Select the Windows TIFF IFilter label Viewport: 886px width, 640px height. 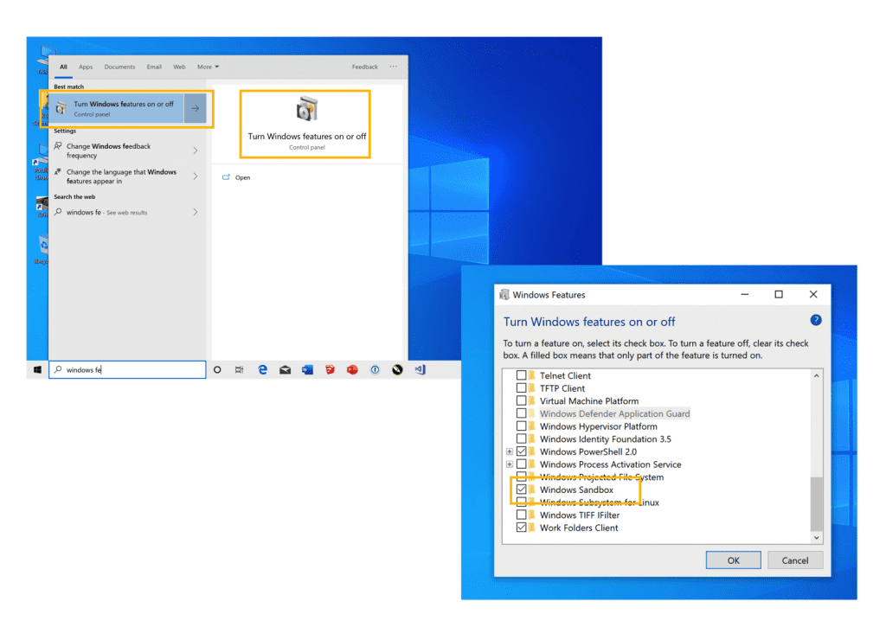pos(579,515)
